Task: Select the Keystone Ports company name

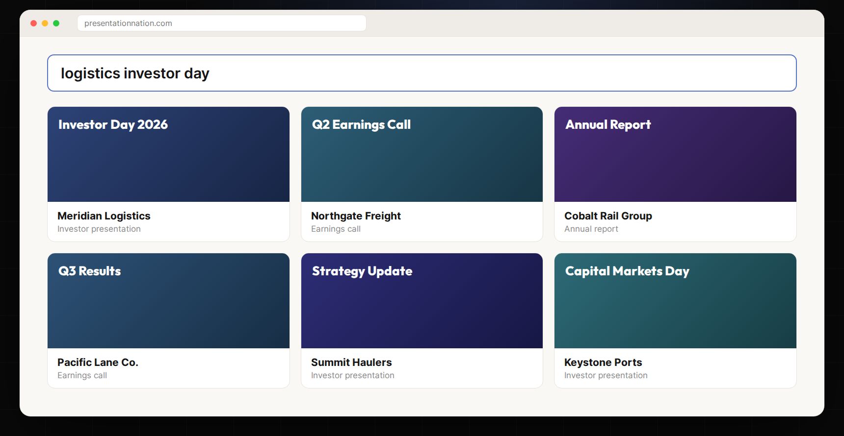Action: 603,363
